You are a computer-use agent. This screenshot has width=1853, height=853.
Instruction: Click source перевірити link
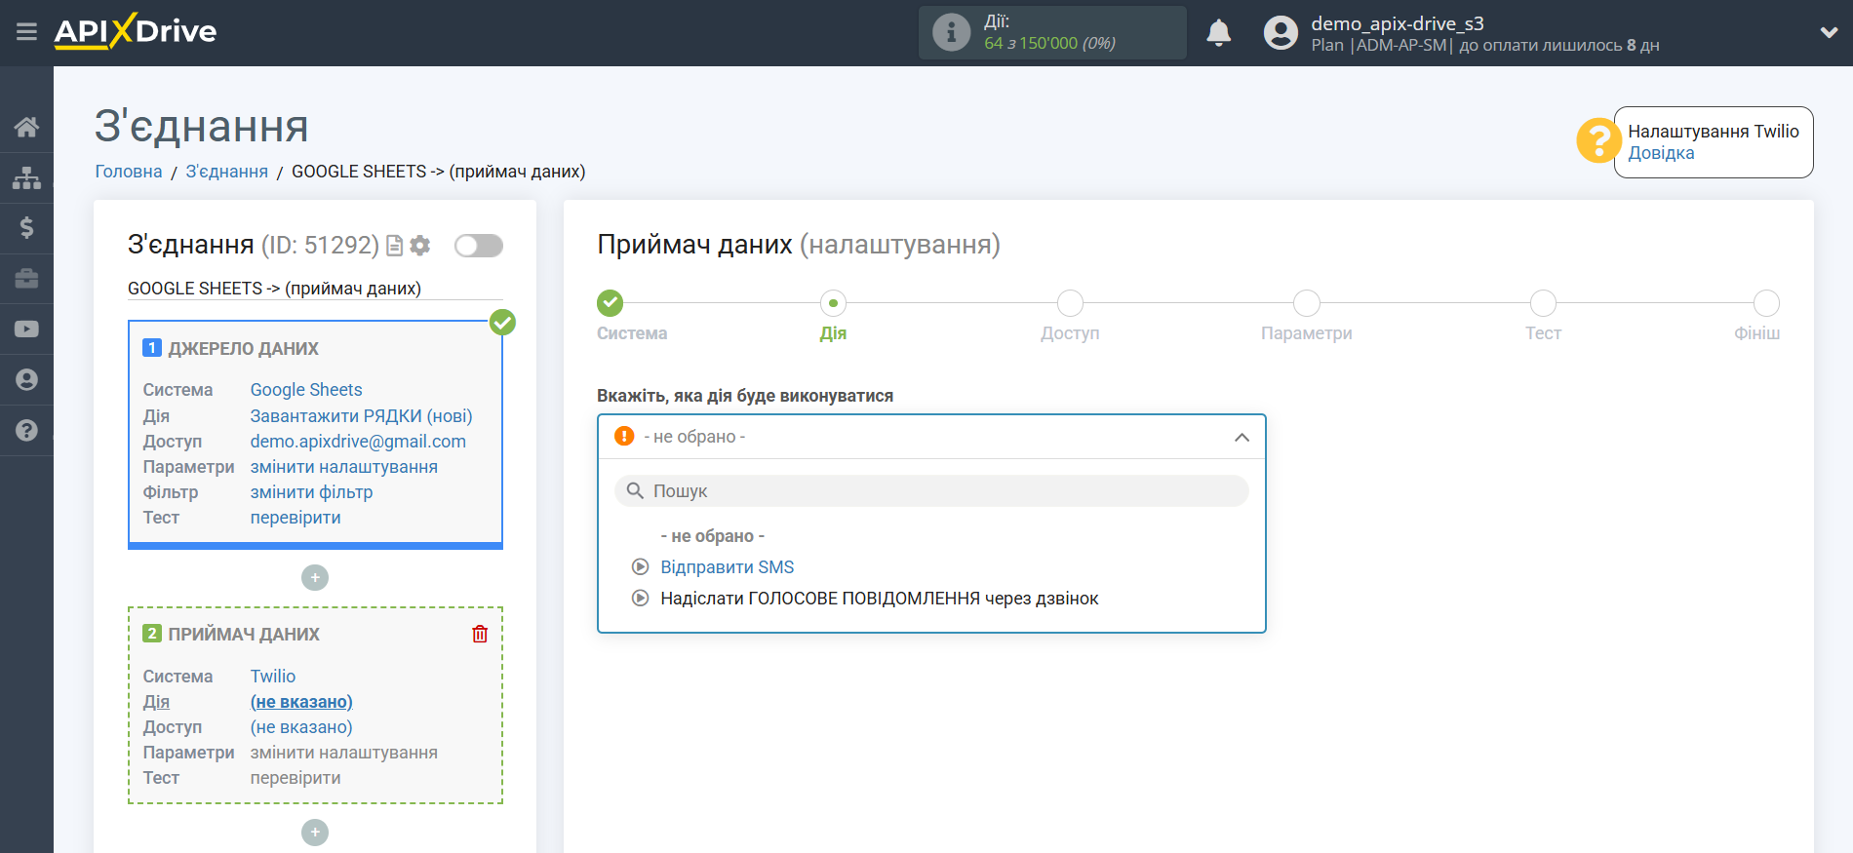296,518
